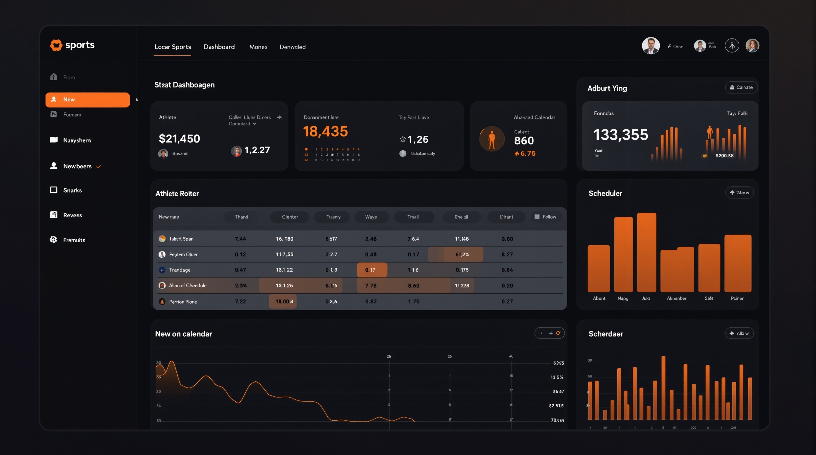The height and width of the screenshot is (455, 816).
Task: Sort by the Dirant column header
Action: point(506,217)
